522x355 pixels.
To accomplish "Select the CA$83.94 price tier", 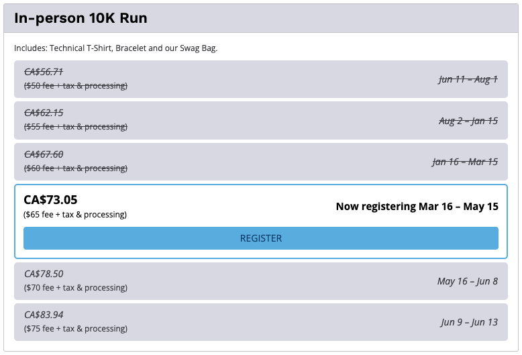I will pyautogui.click(x=44, y=315).
